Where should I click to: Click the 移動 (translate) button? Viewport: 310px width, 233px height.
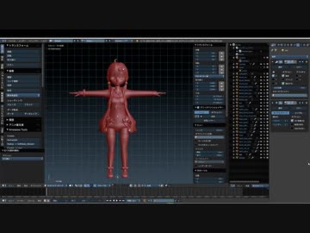pyautogui.click(x=23, y=51)
